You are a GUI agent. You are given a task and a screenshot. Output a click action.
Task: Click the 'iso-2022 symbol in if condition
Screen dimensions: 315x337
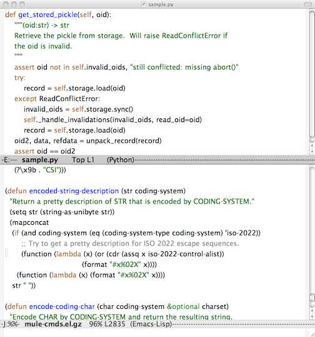(240, 233)
